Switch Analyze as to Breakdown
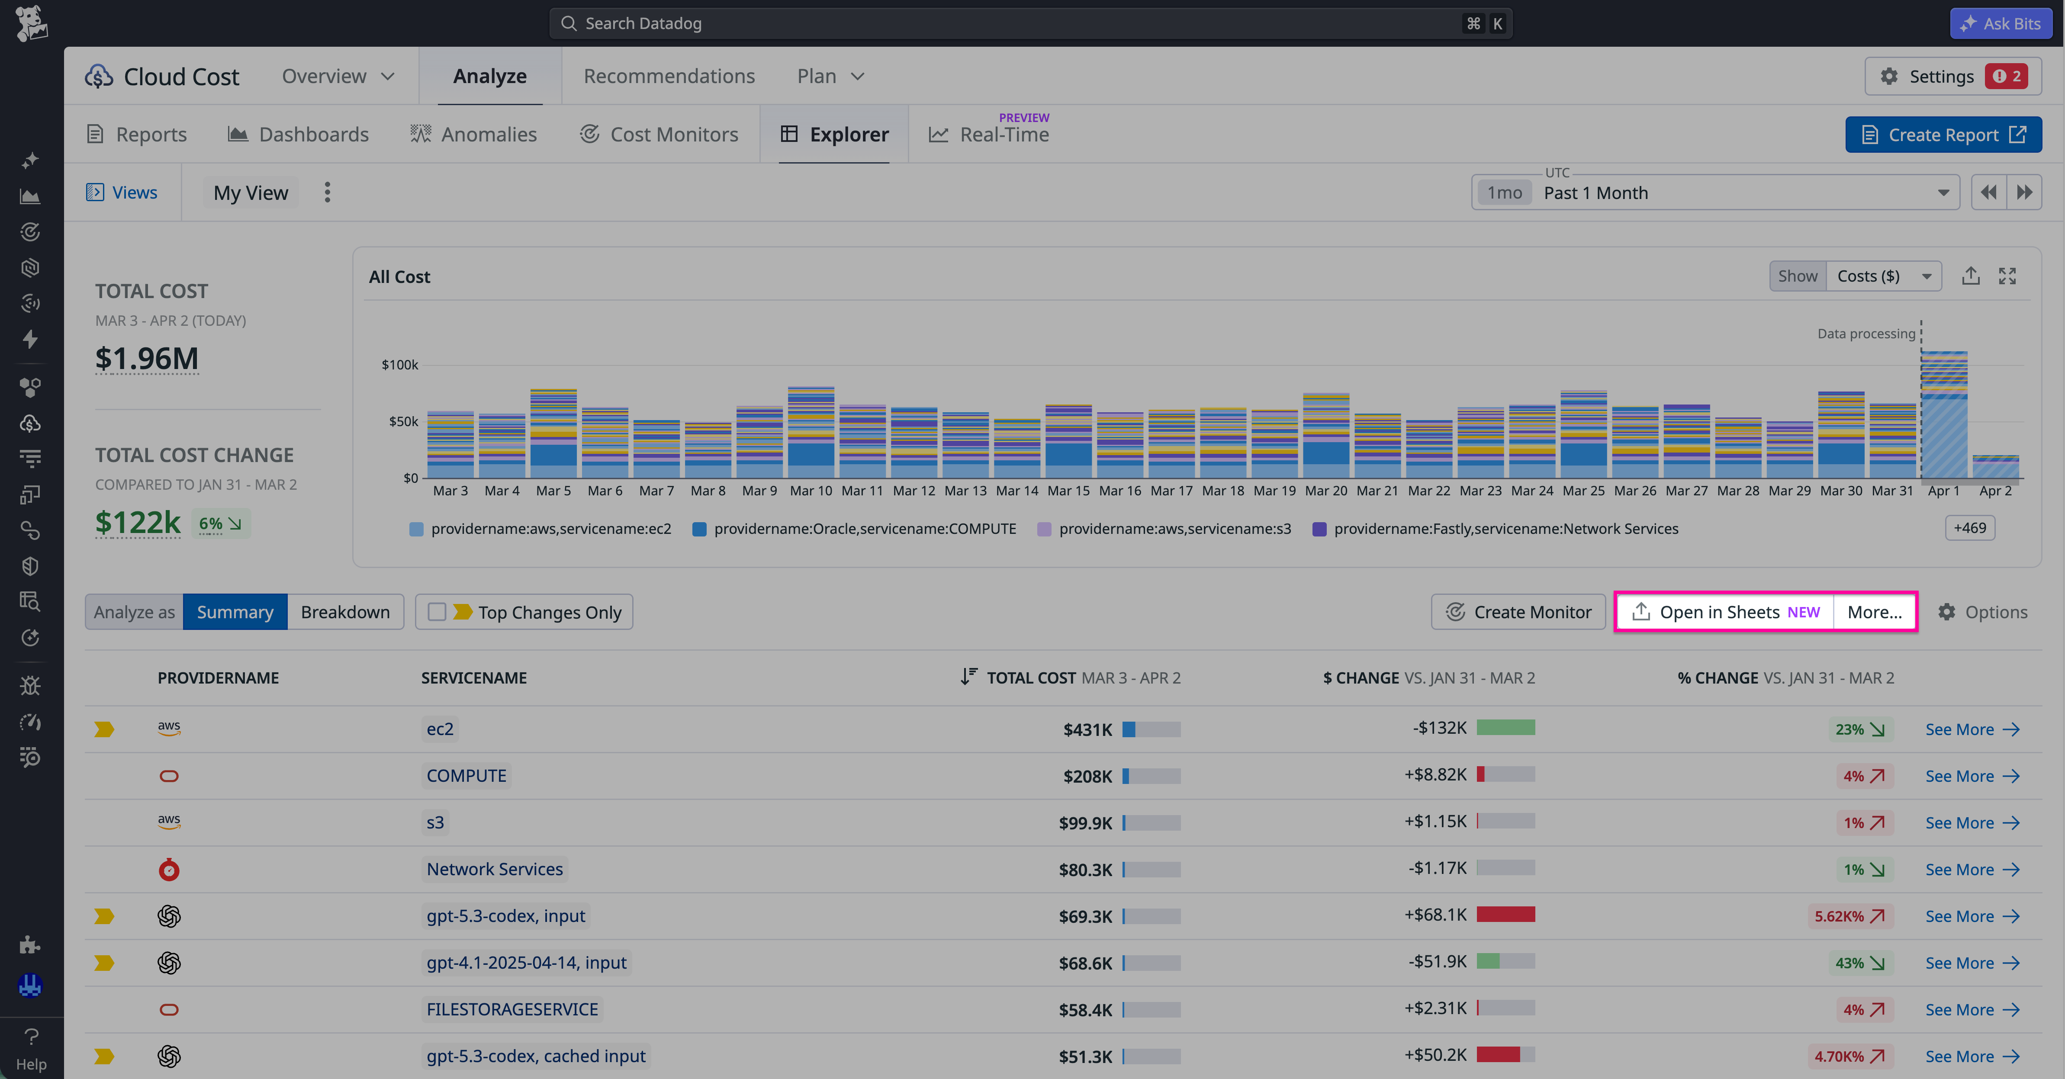 pyautogui.click(x=345, y=612)
